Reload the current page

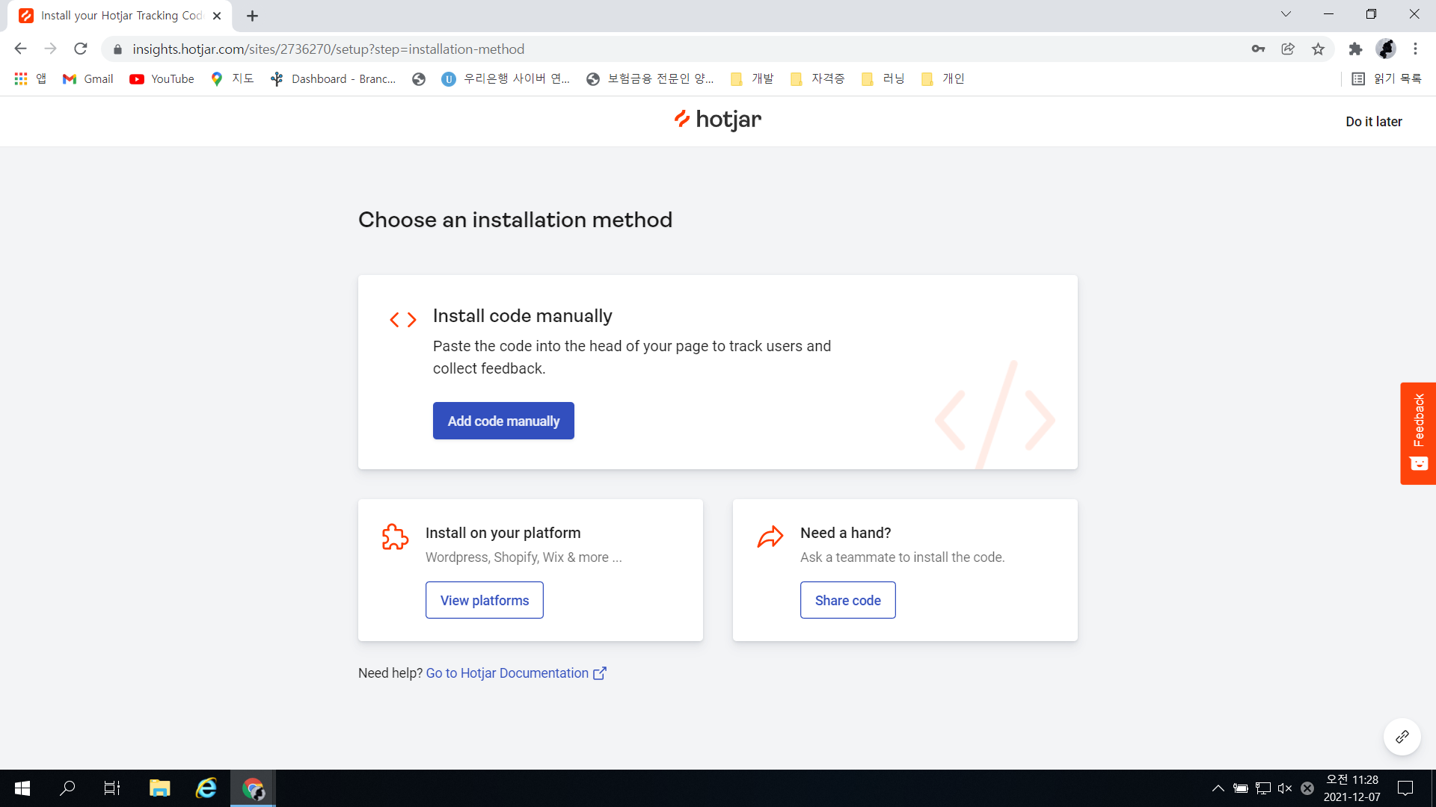click(x=81, y=49)
